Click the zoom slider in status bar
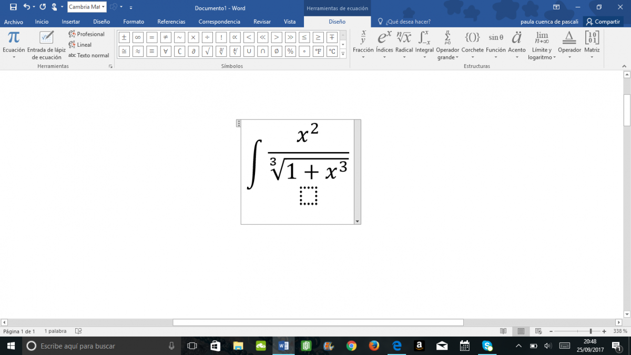 [x=591, y=331]
